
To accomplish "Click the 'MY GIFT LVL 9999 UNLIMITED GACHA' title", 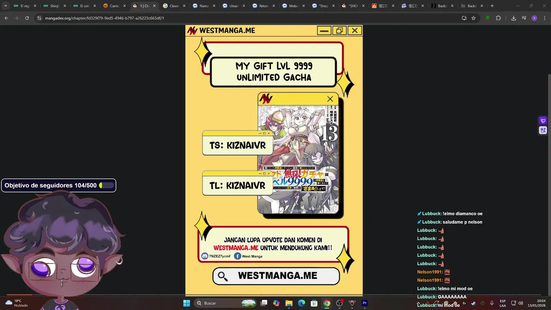I will [273, 72].
